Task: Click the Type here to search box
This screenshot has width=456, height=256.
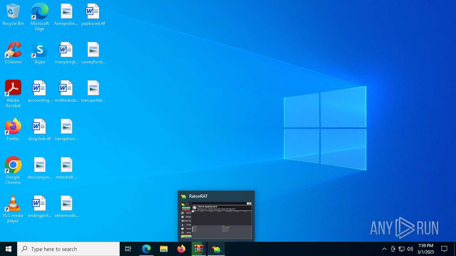Action: [x=68, y=249]
